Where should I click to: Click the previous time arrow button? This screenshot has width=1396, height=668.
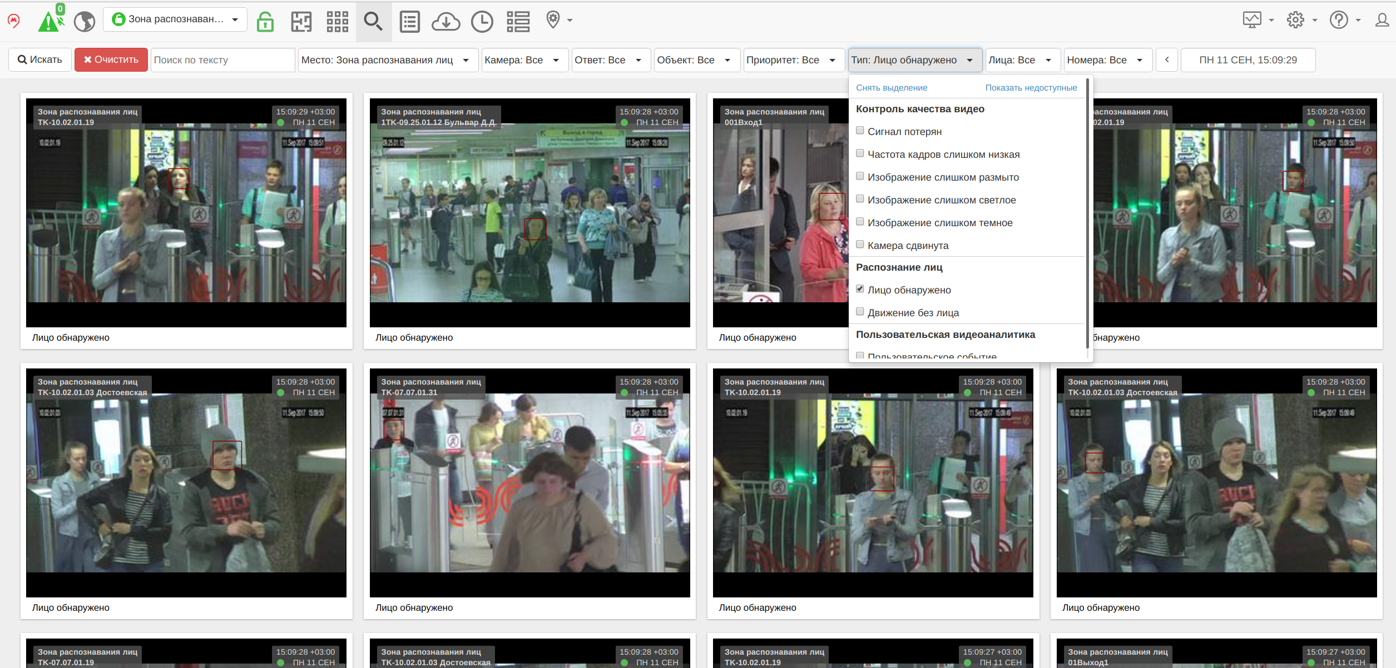(1167, 59)
